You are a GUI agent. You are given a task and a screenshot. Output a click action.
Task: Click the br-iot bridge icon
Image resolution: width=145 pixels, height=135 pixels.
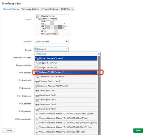[37, 63]
